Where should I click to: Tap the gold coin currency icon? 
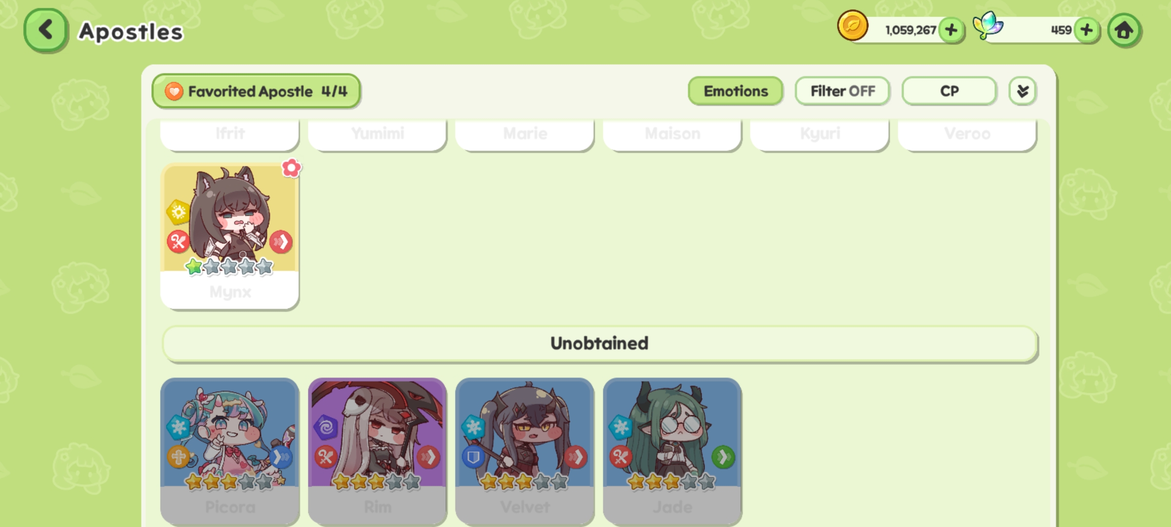pos(852,25)
